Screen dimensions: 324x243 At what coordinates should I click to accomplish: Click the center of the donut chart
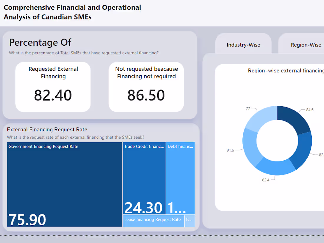click(277, 140)
